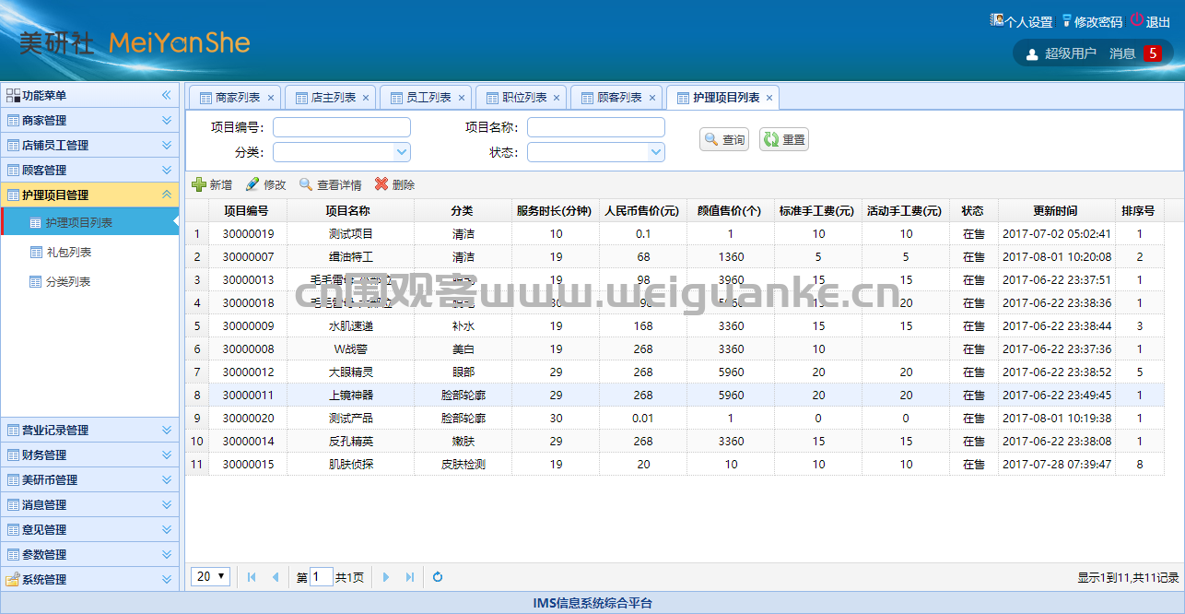The height and width of the screenshot is (614, 1185).
Task: Expand the 参数管理 accordion chevron
Action: click(167, 554)
